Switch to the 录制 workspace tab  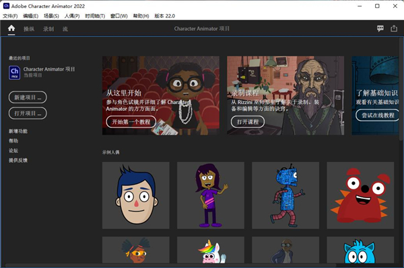click(48, 29)
